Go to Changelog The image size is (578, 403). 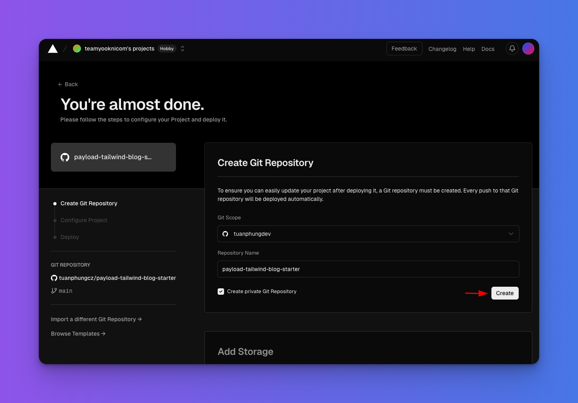[443, 49]
